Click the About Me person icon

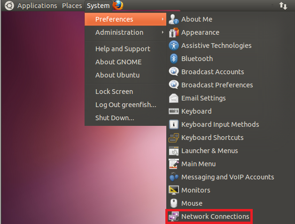pyautogui.click(x=173, y=19)
